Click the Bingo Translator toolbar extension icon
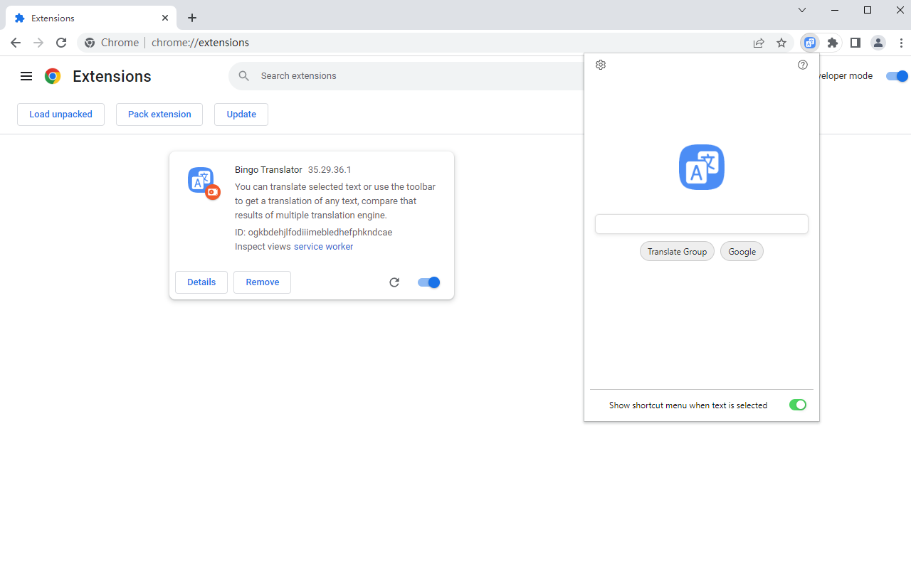The image size is (911, 569). pos(810,43)
